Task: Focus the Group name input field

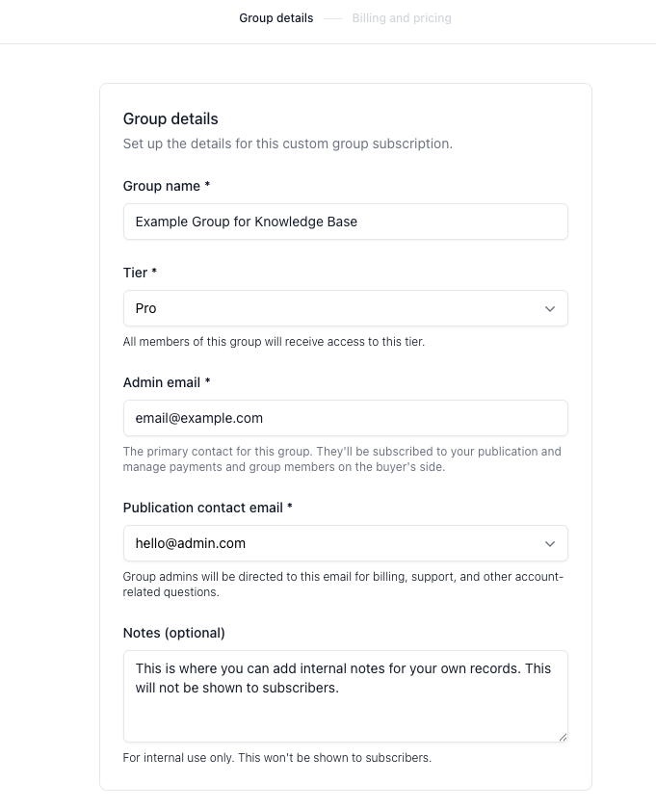Action: [345, 222]
